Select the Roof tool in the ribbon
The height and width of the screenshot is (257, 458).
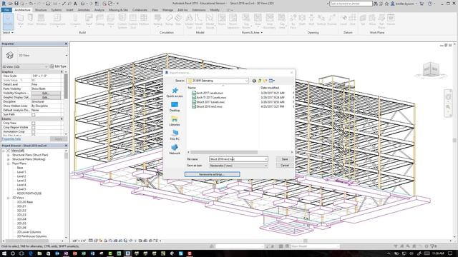click(89, 20)
